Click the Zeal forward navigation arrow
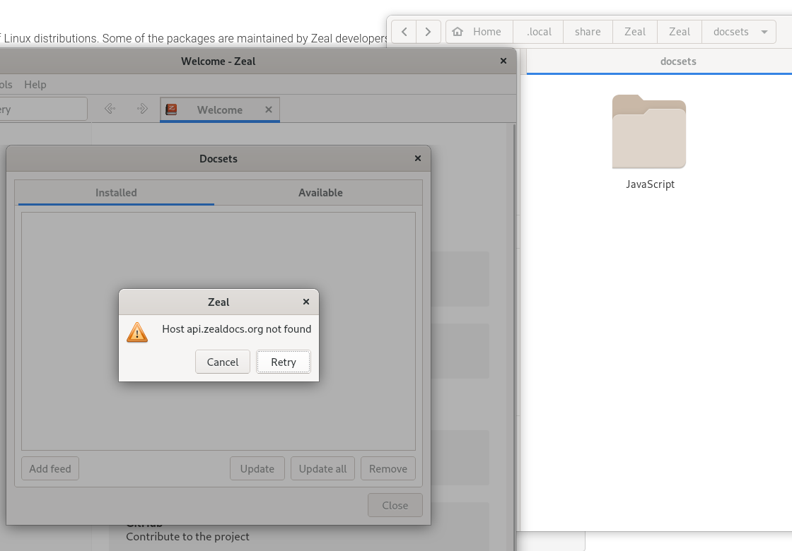 [x=142, y=108]
